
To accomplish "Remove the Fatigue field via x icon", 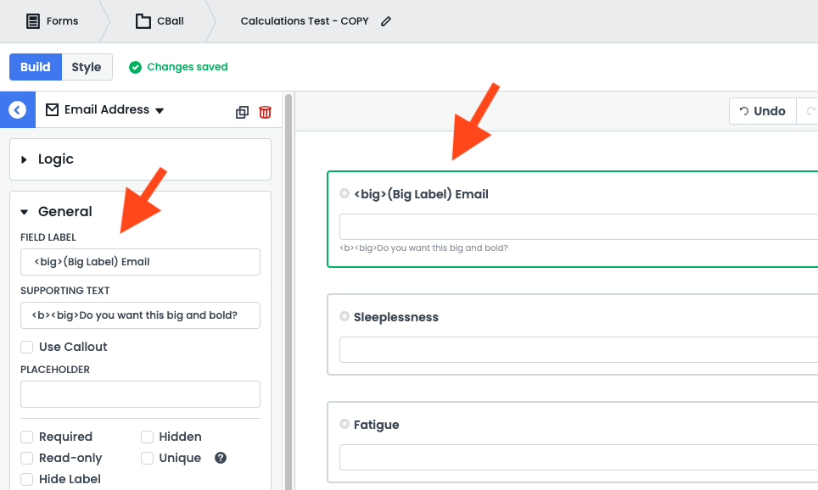I will click(345, 424).
